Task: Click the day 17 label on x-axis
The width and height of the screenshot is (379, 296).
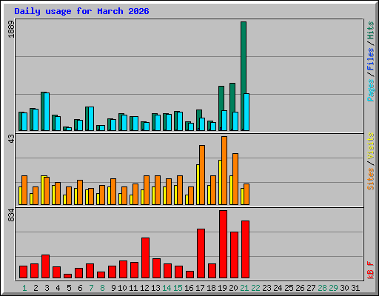Action: click(x=200, y=288)
